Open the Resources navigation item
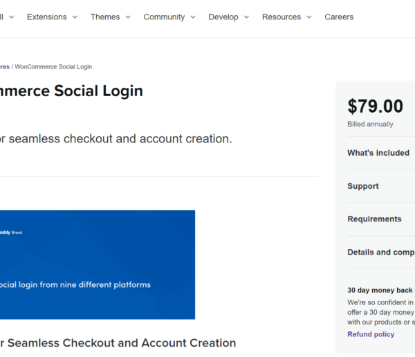This screenshot has width=415, height=357. coord(282,17)
